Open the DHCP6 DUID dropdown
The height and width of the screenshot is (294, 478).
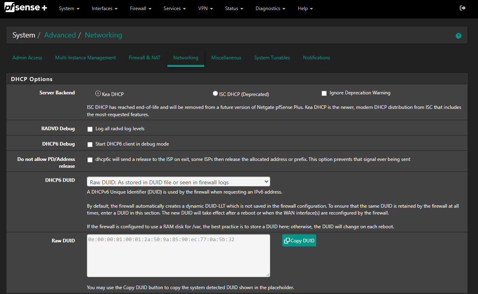[178, 182]
